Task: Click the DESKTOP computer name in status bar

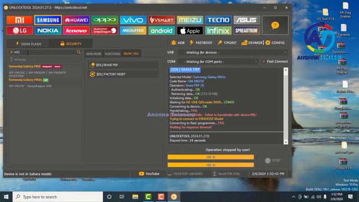Action: 185,174
